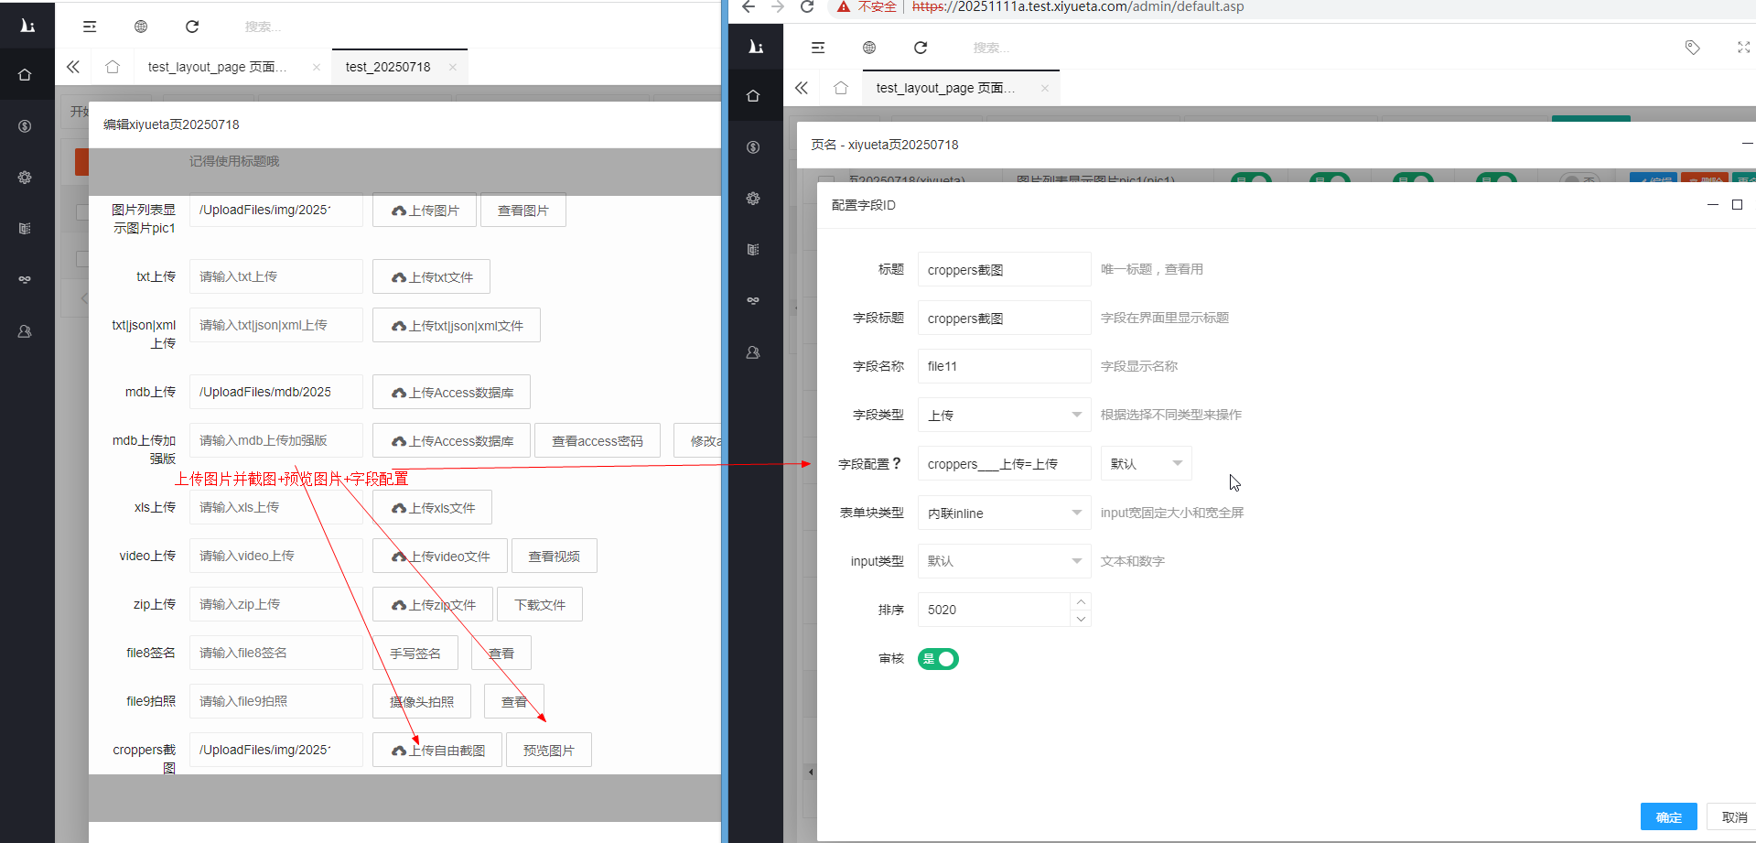
Task: Turn off the 审核 toggle switch
Action: (x=938, y=659)
